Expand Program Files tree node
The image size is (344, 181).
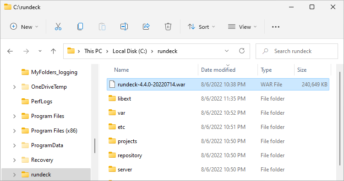click(15, 116)
